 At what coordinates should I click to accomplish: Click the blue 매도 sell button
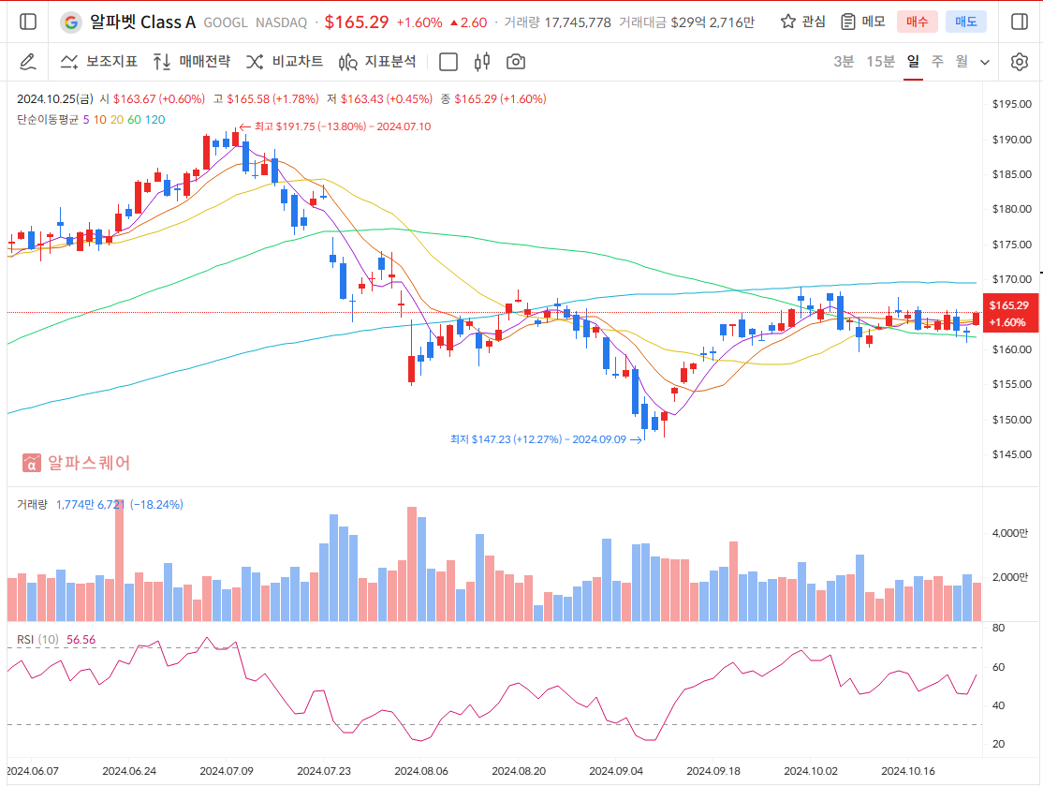coord(966,22)
